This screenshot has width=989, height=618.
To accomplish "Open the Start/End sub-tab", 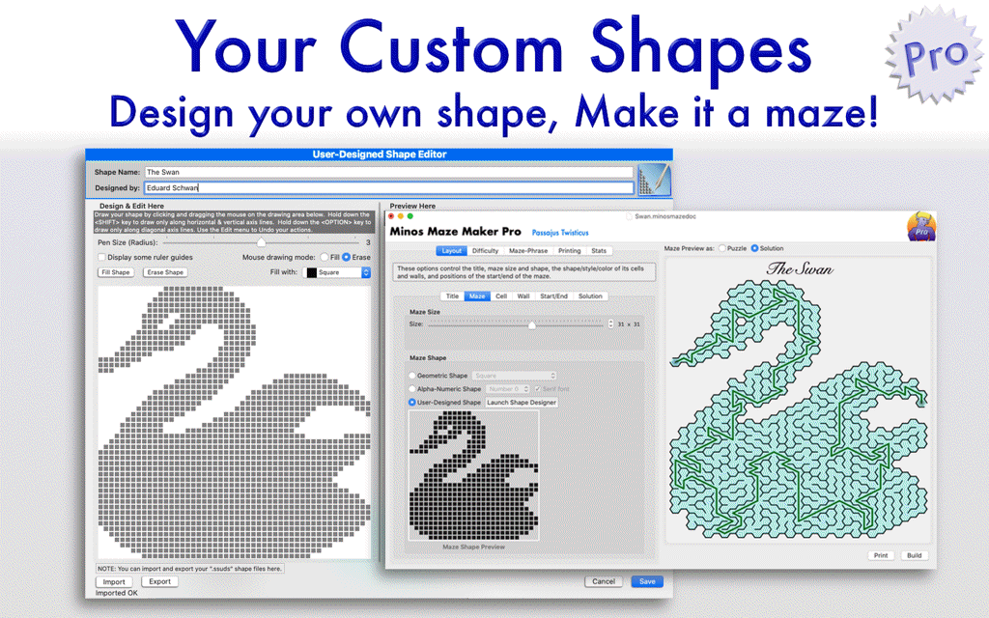I will (x=554, y=296).
